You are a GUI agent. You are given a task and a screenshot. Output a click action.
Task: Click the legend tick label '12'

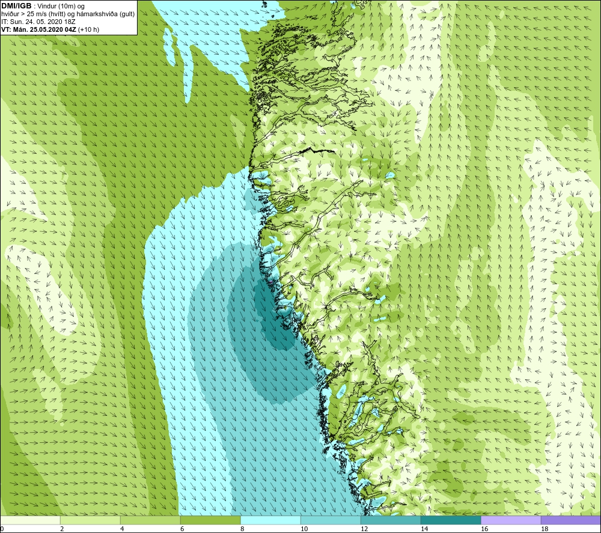364,529
